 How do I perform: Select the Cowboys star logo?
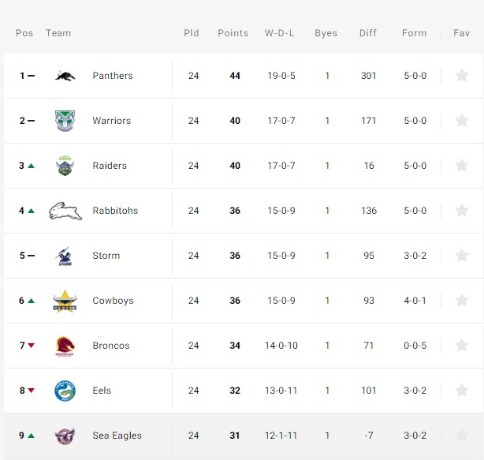65,301
